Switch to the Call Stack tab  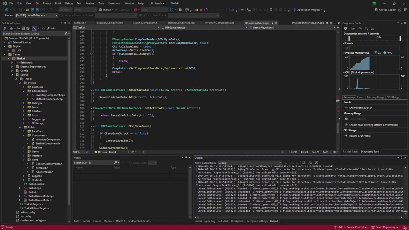pos(223,221)
